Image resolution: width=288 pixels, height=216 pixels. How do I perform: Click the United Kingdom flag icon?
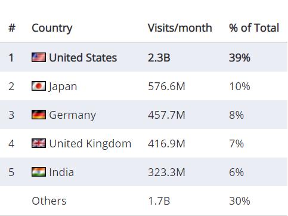39,143
